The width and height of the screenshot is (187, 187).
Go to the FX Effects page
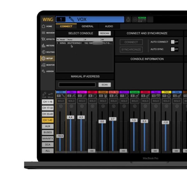(48, 39)
